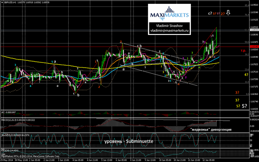
Task: Click the white downward arrow icon
Action: tap(228, 12)
